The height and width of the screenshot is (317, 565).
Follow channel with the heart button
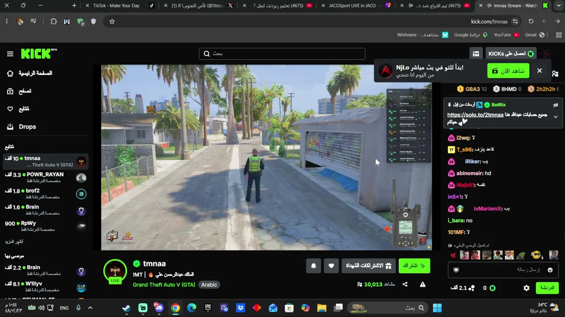coord(331,266)
